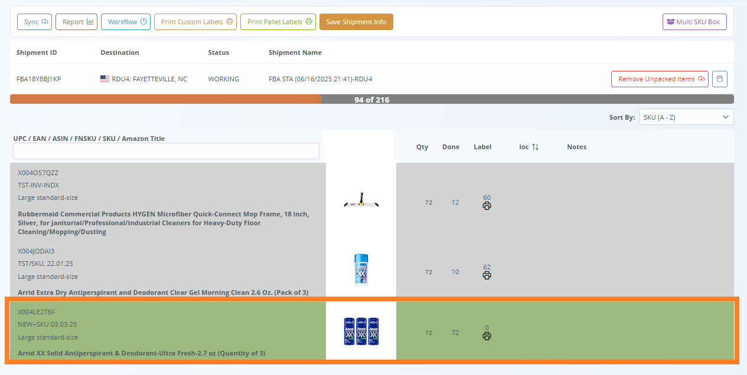Image resolution: width=747 pixels, height=375 pixels.
Task: Click the Multi SKU Box button
Action: point(694,21)
